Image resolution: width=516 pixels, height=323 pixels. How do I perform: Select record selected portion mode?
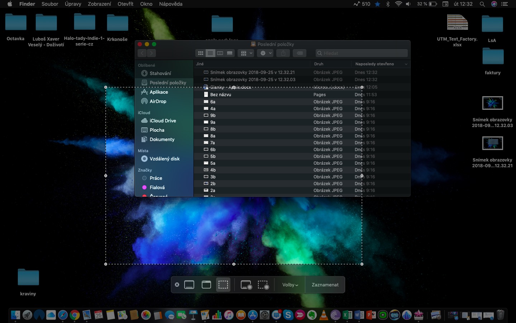click(263, 285)
